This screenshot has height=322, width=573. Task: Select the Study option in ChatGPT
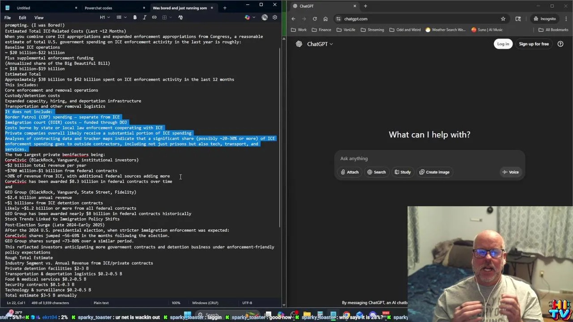tap(402, 172)
